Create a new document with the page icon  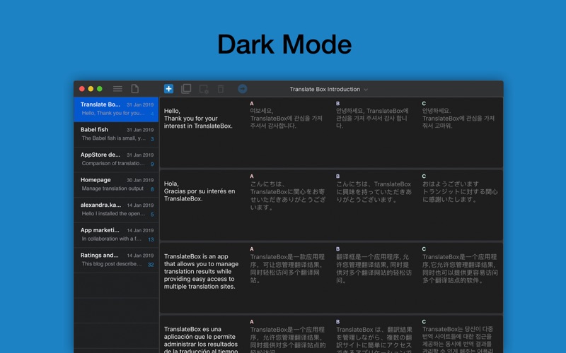[x=134, y=89]
